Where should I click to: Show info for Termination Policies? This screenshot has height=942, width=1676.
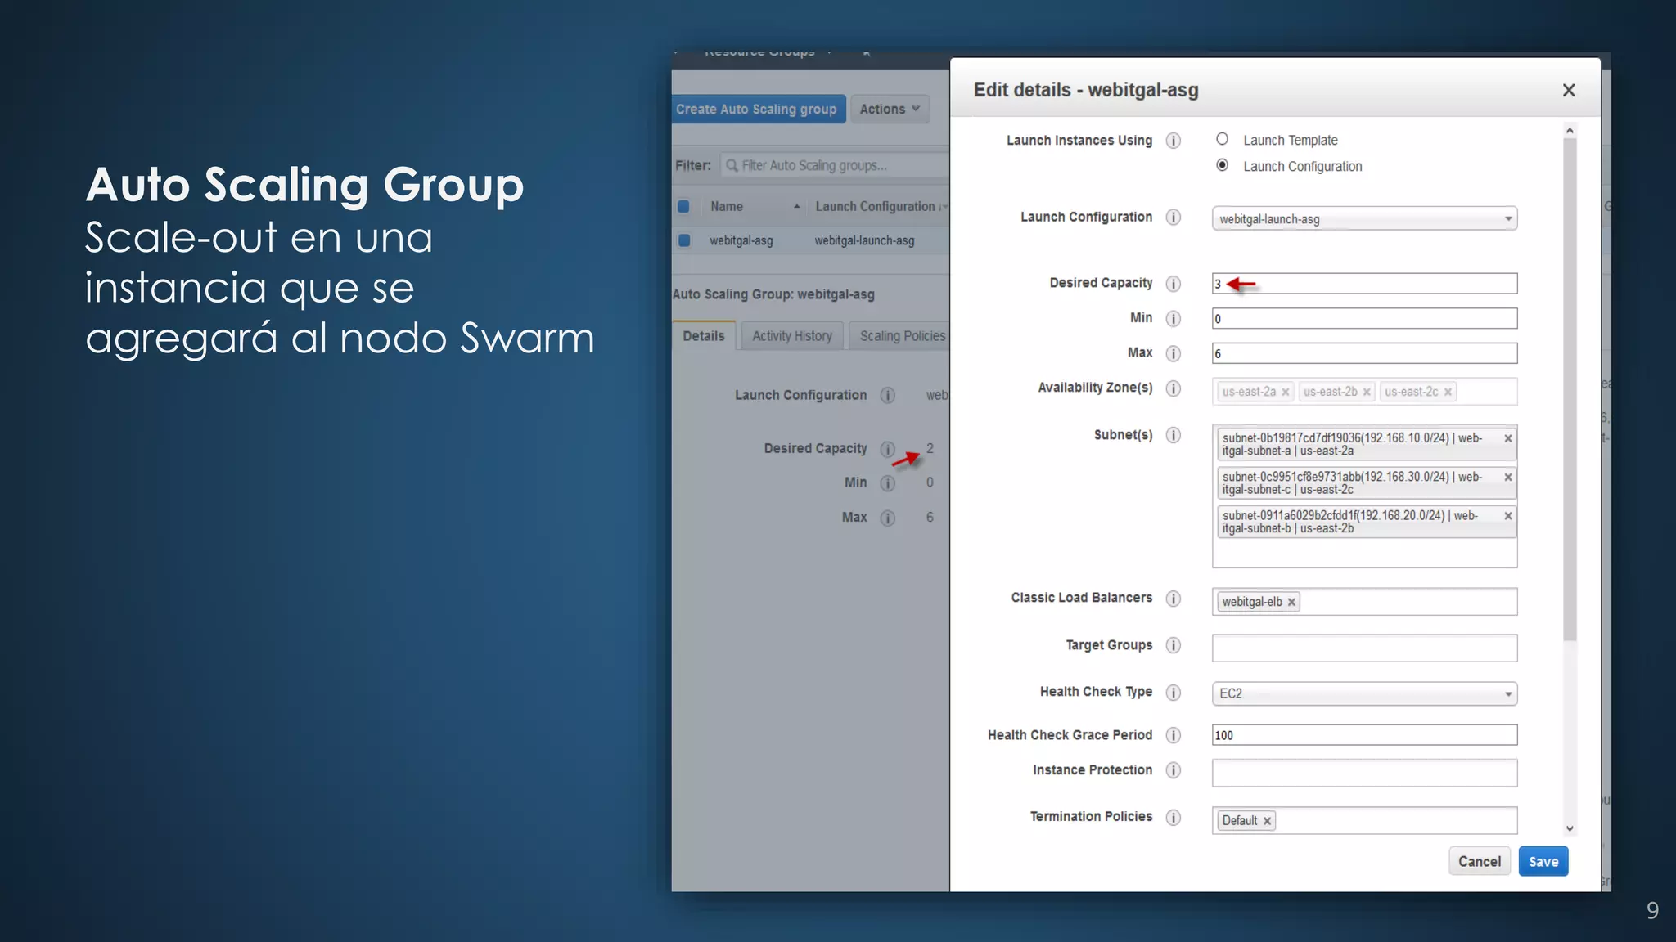[1173, 817]
